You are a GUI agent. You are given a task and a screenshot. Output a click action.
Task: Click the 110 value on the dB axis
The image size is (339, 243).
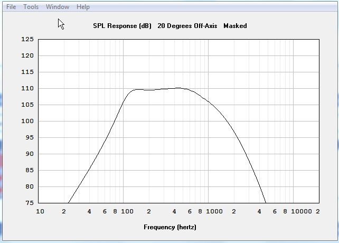click(x=27, y=88)
